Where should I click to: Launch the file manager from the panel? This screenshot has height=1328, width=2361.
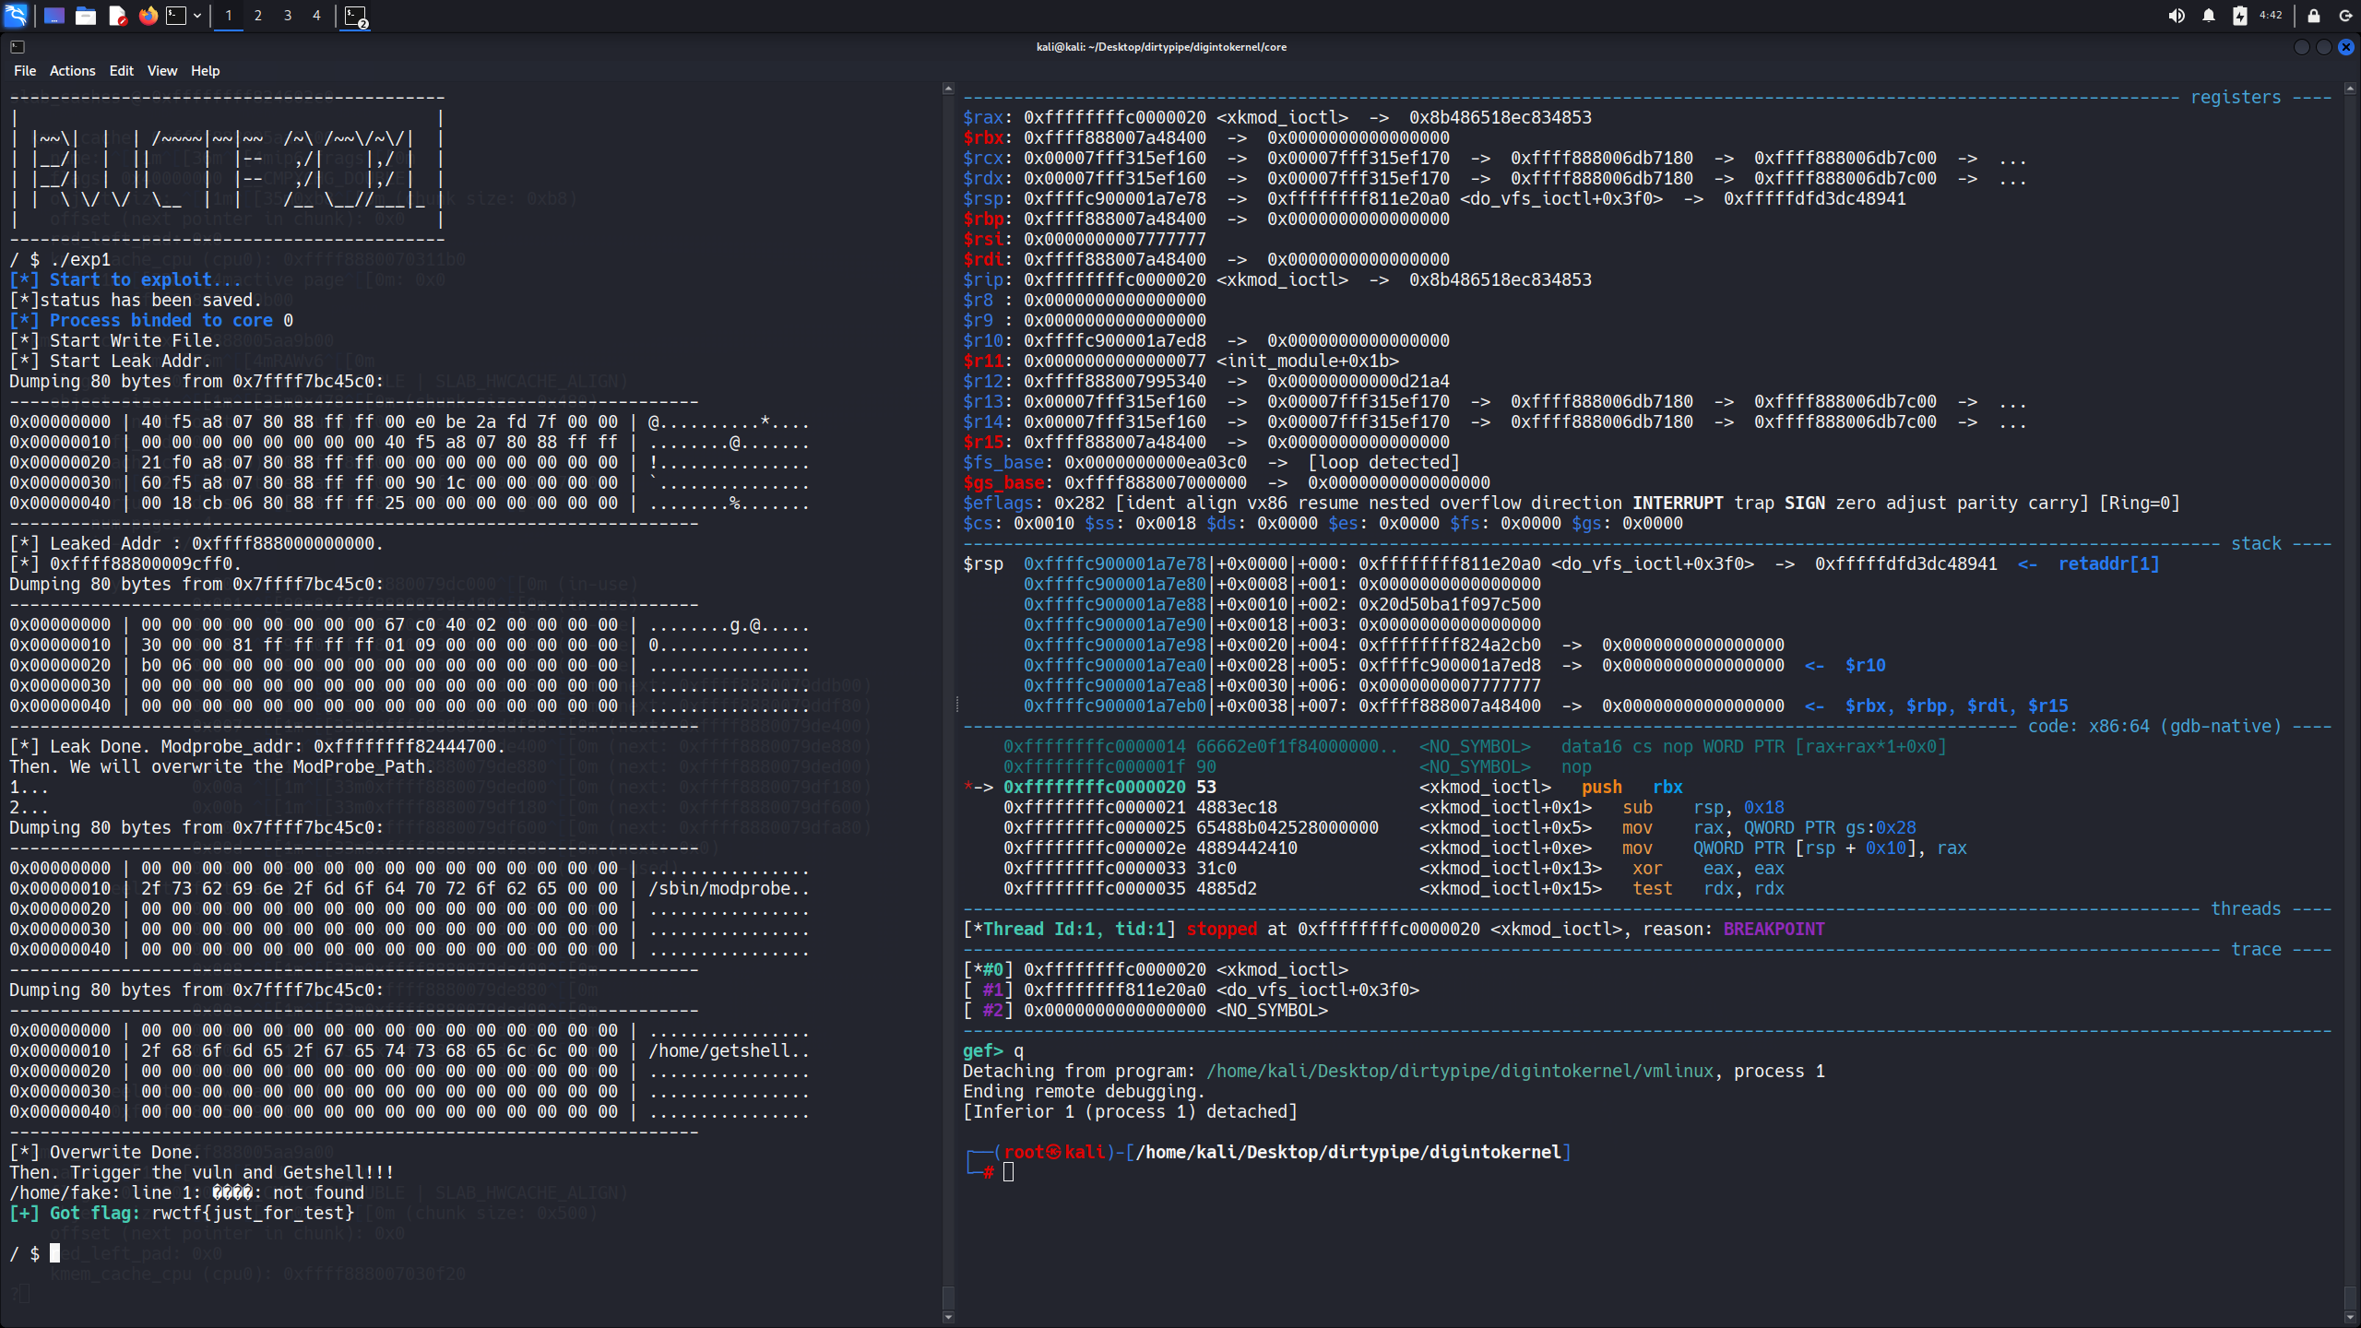click(x=86, y=16)
